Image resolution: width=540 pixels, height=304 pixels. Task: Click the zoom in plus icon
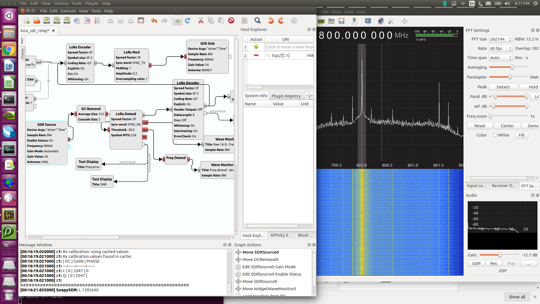click(x=111, y=21)
